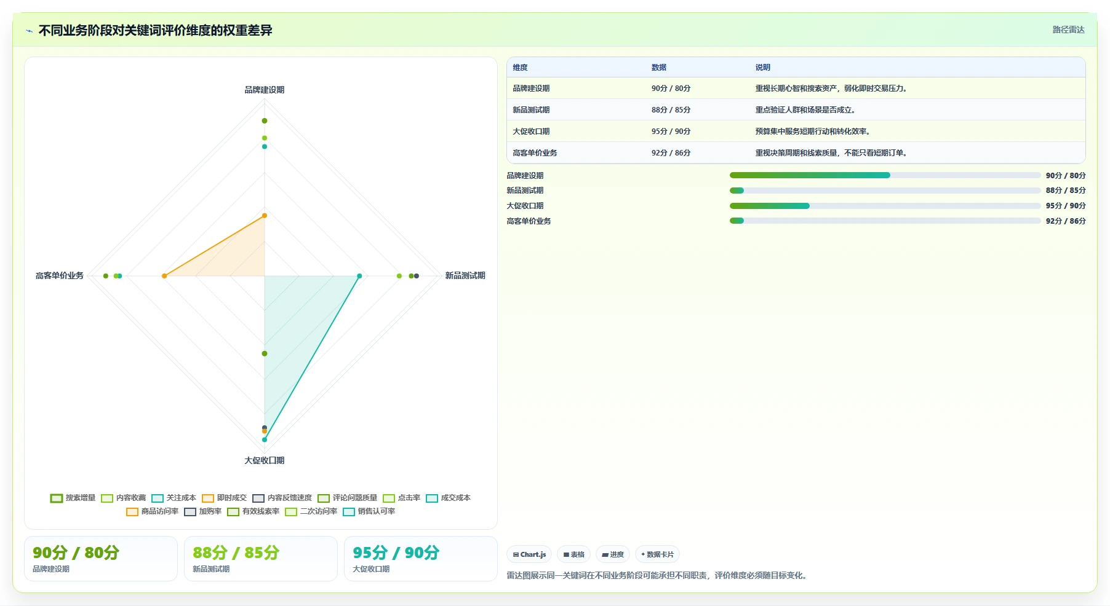
Task: Toggle the 商品访问率 legend series
Action: pyautogui.click(x=153, y=511)
